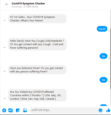Click the Messenger active status subtitle
The height and width of the screenshot is (115, 111).
tap(25, 7)
